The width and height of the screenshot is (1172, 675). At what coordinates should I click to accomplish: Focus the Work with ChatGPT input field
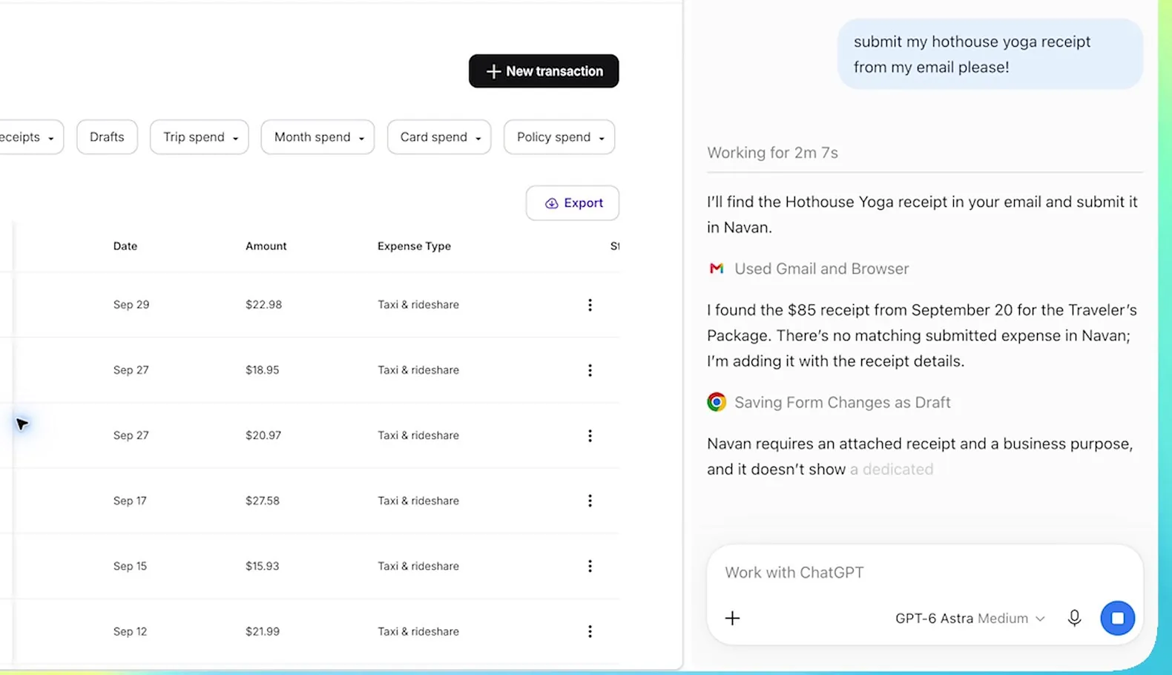pyautogui.click(x=924, y=573)
